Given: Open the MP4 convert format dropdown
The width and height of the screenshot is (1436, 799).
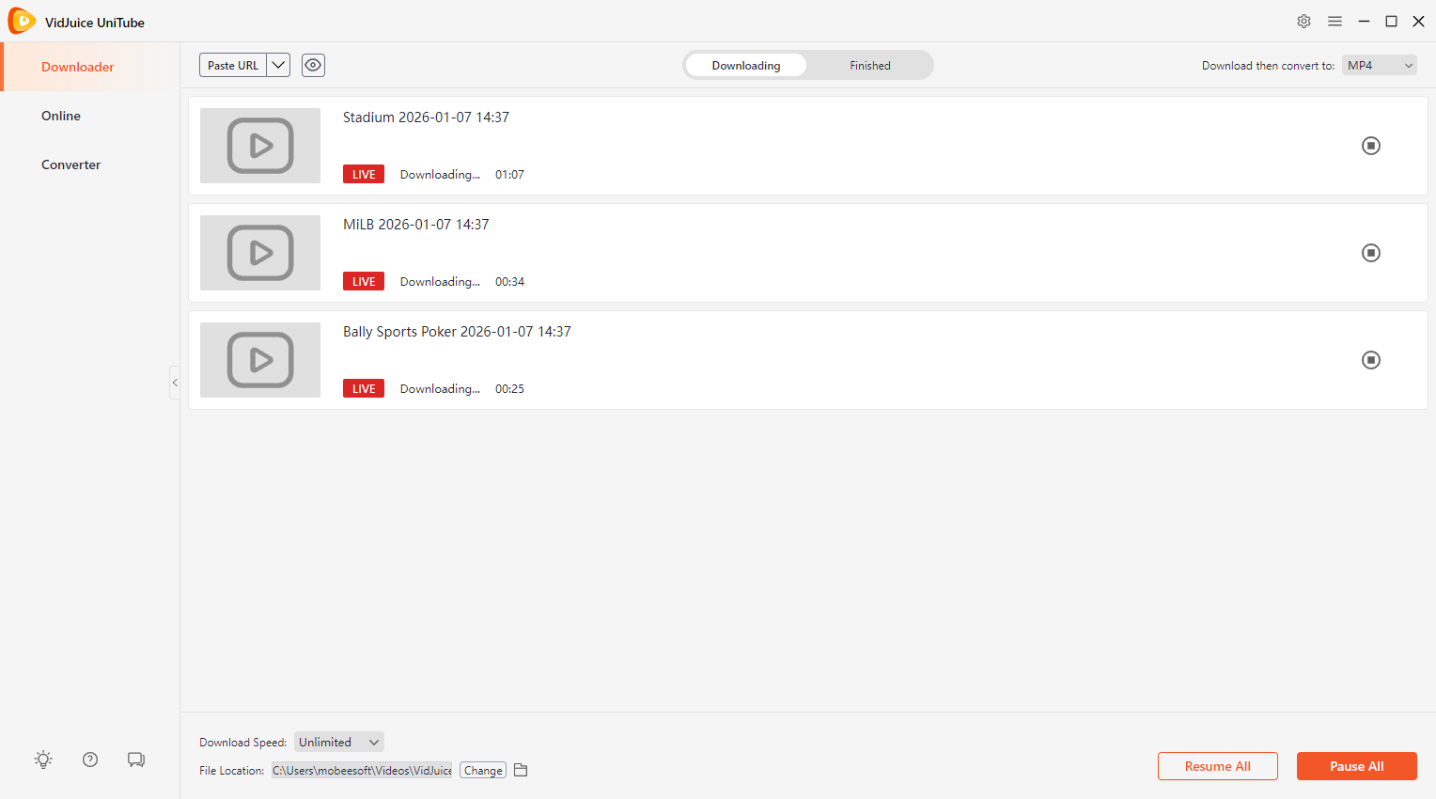Looking at the screenshot, I should click(x=1379, y=65).
